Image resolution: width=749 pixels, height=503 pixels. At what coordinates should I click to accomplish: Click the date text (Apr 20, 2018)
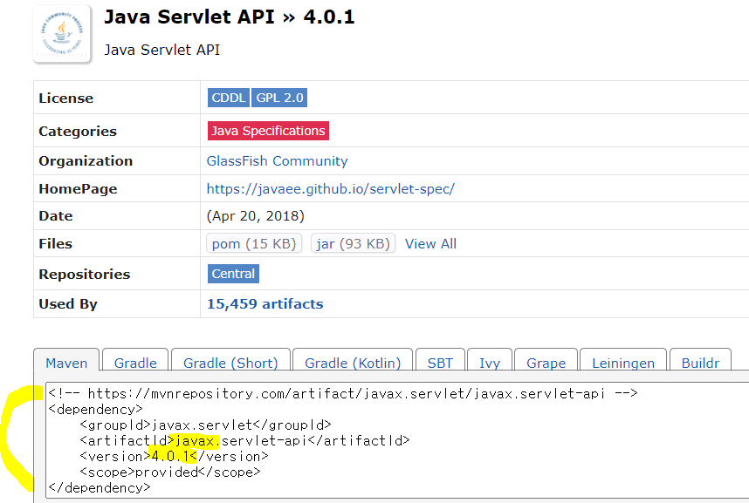point(255,216)
